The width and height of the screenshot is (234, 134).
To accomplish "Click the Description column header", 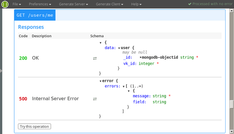I will (x=41, y=36).
